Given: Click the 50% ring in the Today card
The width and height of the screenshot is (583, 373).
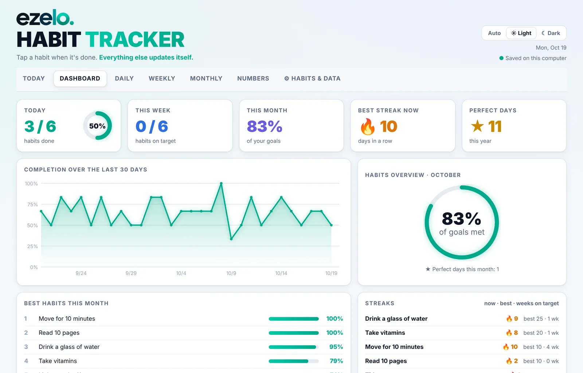Looking at the screenshot, I should (x=97, y=126).
